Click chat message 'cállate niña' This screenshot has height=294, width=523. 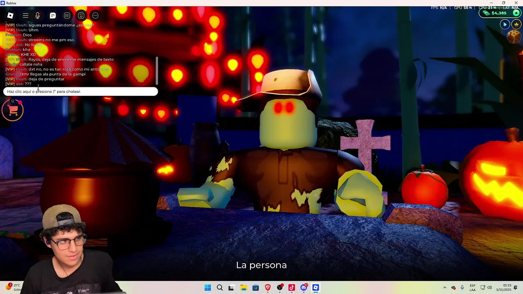pos(31,64)
